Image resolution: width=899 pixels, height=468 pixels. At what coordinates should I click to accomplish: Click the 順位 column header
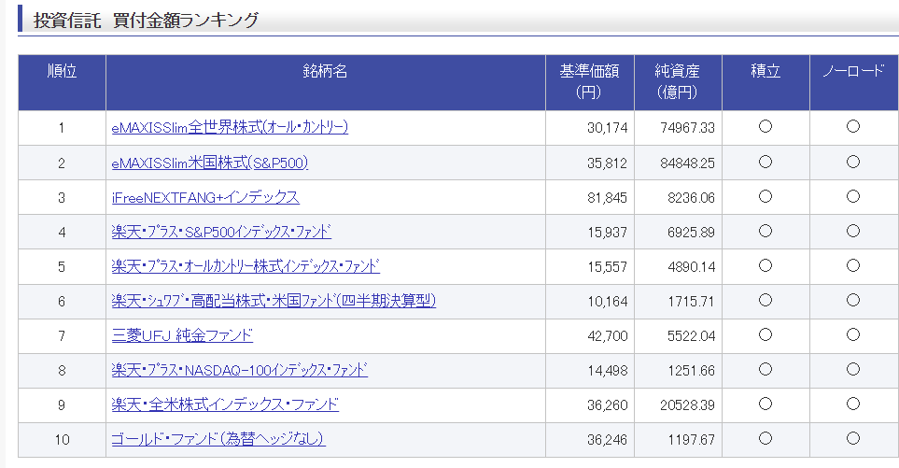62,72
